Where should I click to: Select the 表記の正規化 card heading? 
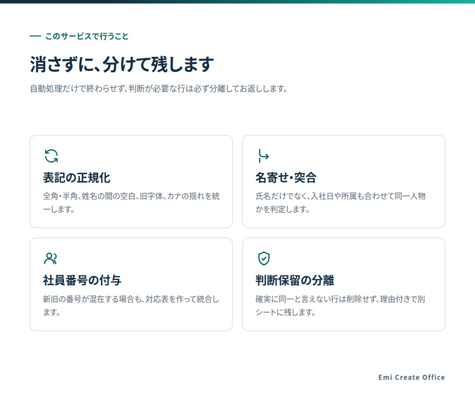tap(77, 178)
